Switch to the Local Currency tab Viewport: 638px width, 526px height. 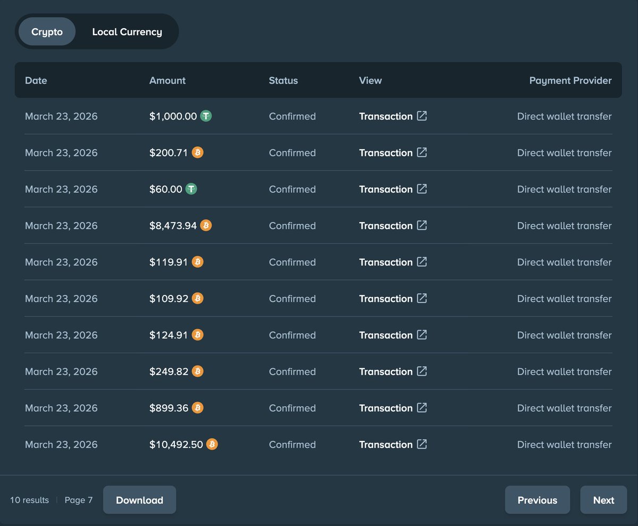click(127, 31)
